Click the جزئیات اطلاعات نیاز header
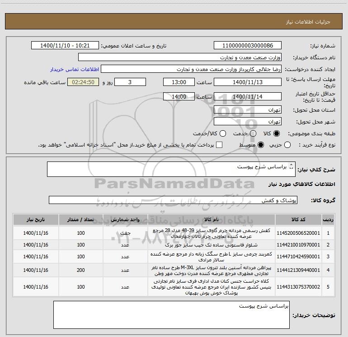Image resolution: width=348 pixels, height=337 pixels. 308,22
